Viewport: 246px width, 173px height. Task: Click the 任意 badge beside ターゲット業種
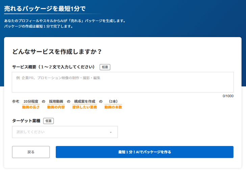pyautogui.click(x=48, y=121)
